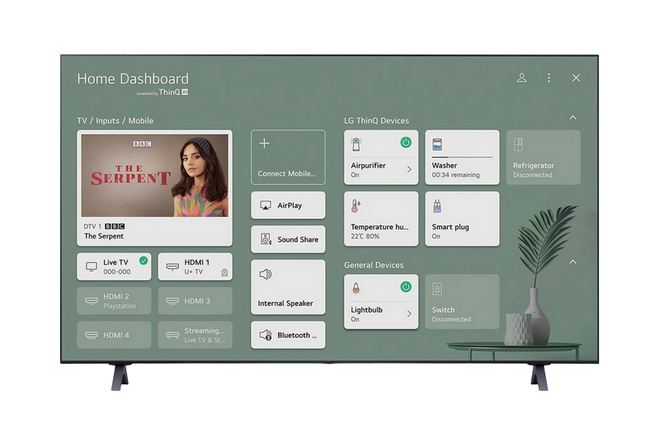Collapse the LG ThinQ Devices section

573,117
